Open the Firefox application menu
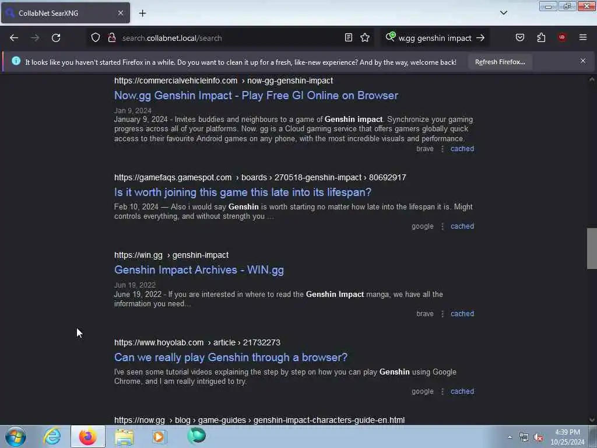The image size is (597, 448). 583,37
